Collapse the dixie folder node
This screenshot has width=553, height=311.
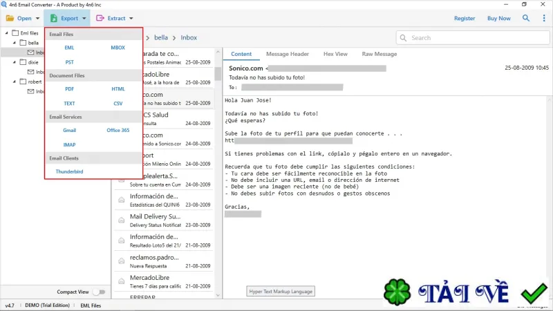click(x=15, y=62)
